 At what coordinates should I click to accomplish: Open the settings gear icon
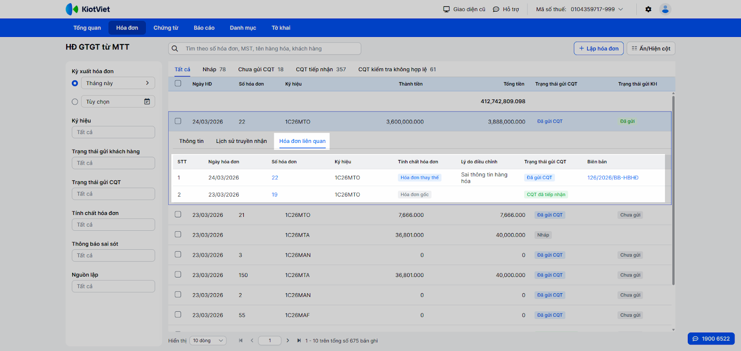(648, 9)
